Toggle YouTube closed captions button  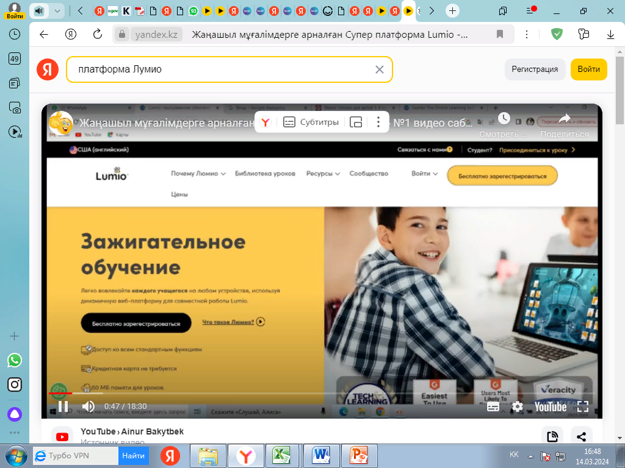493,406
